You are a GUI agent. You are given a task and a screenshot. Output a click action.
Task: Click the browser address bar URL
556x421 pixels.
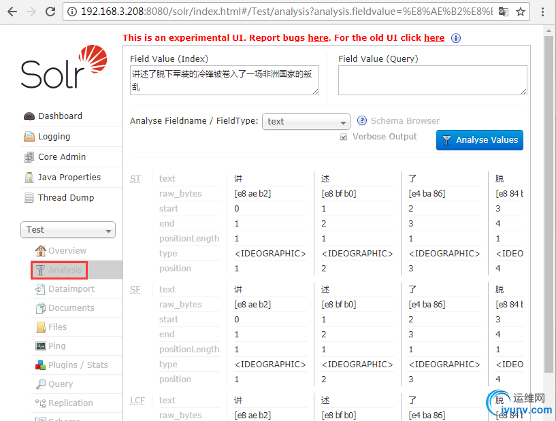pyautogui.click(x=287, y=12)
